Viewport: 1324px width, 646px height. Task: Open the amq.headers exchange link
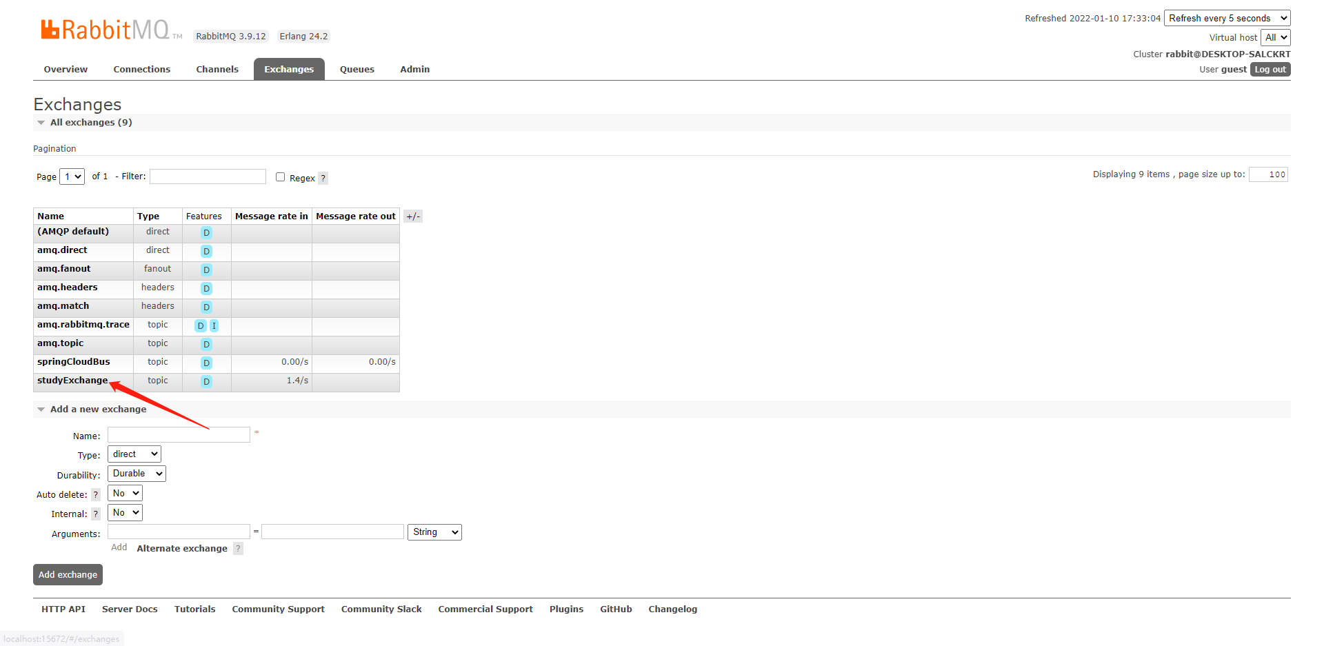click(x=68, y=287)
